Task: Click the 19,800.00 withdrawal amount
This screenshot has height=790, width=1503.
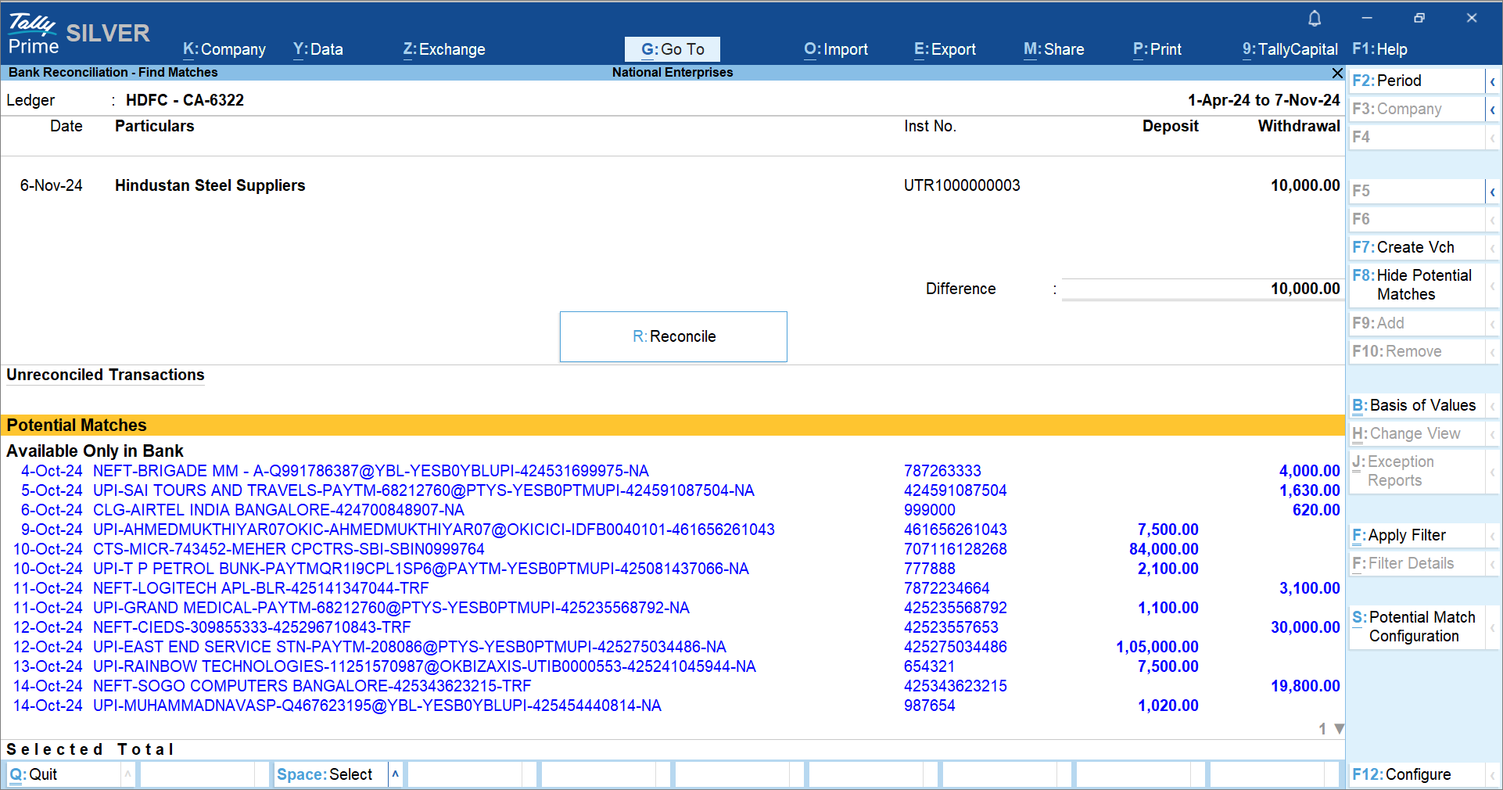Action: [1305, 686]
